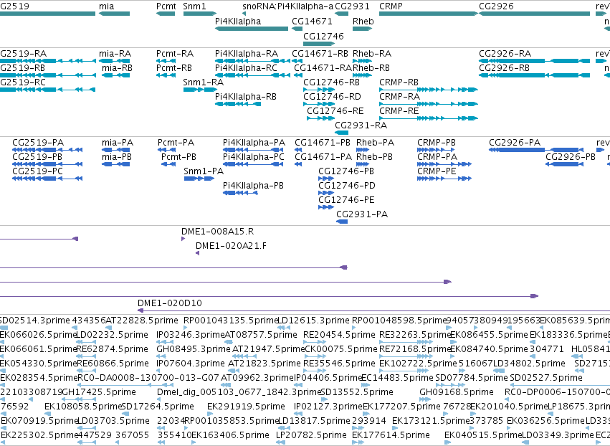Open the mia-RA transcript label
Viewport: 610px width, 446px height.
pos(115,53)
